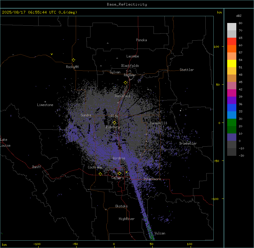
Task: Click the bright yellow 54-51 dBZ legend swatch
Action: [232, 63]
